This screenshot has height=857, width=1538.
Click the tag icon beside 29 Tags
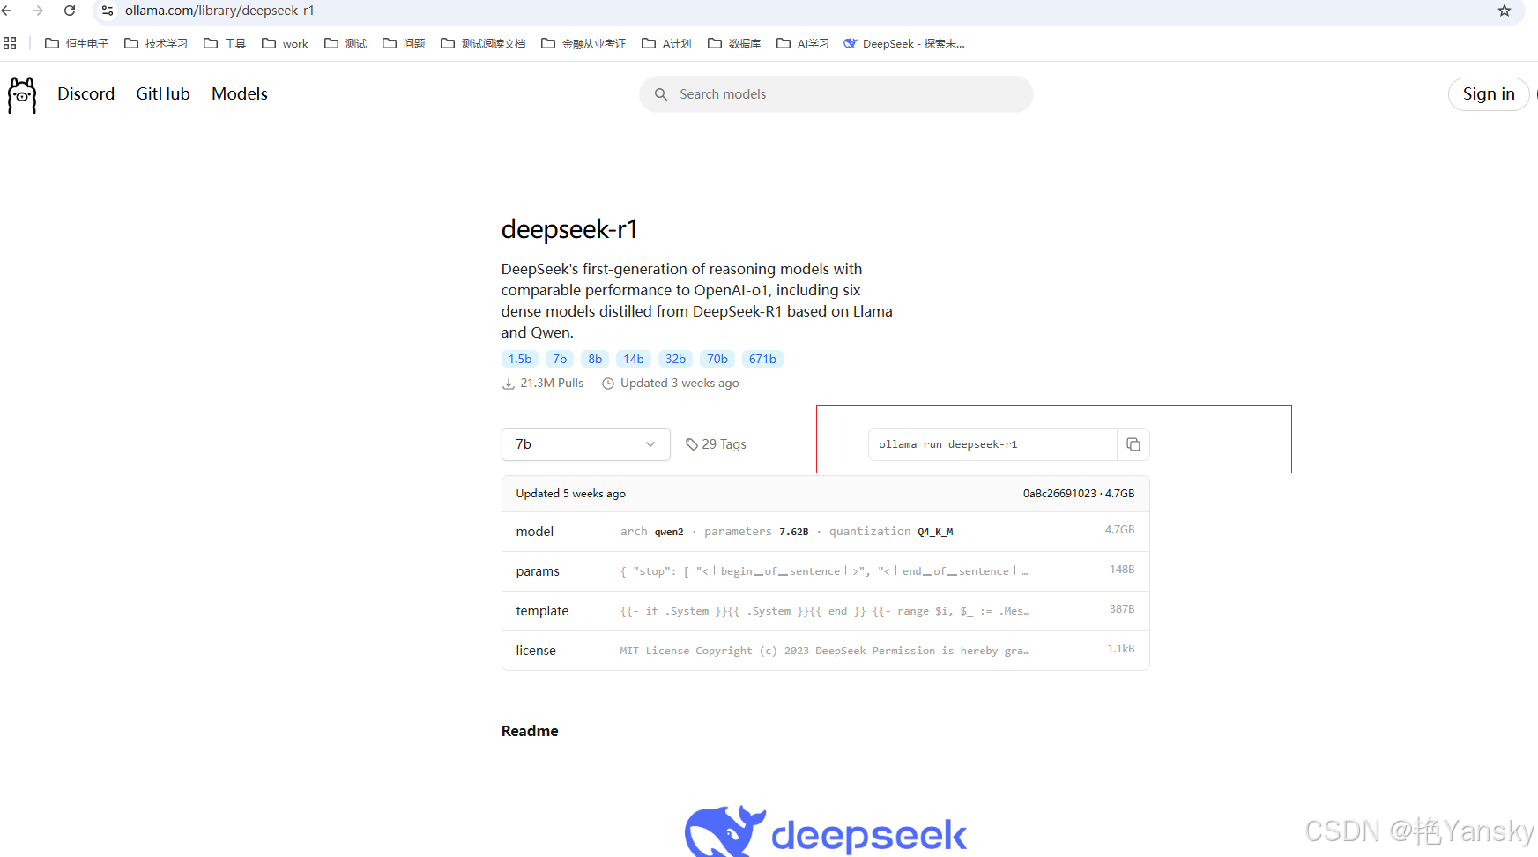coord(692,444)
